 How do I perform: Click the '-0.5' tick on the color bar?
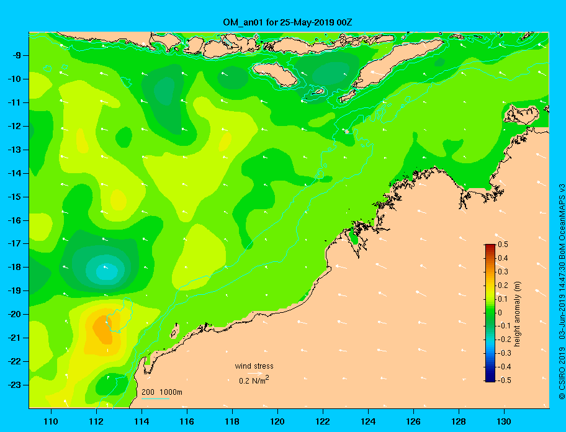point(505,380)
